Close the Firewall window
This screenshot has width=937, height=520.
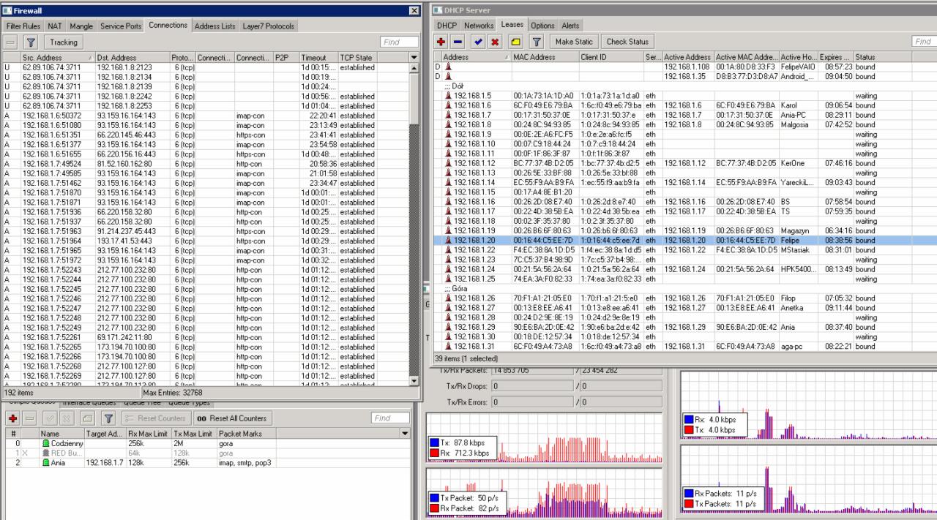414,10
